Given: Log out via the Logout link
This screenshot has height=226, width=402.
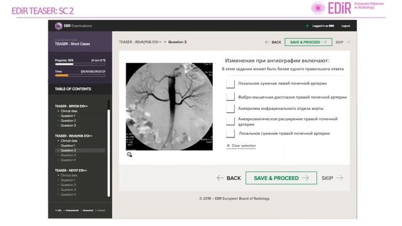Looking at the screenshot, I should tap(345, 26).
